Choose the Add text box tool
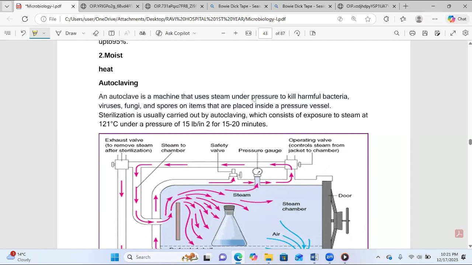Viewport: 472px width, 265px height. (111, 33)
